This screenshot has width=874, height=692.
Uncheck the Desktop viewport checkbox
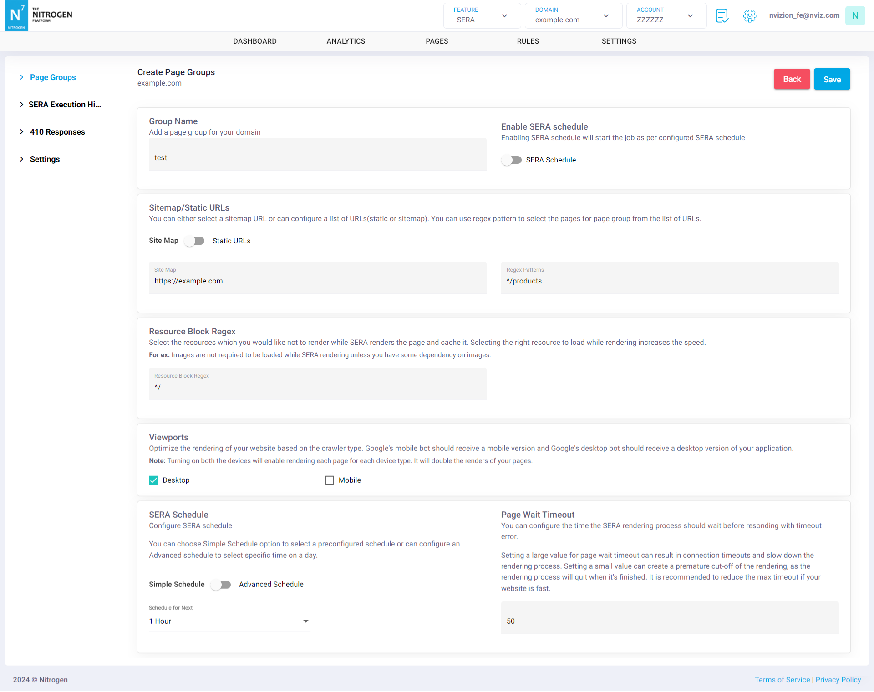click(153, 480)
